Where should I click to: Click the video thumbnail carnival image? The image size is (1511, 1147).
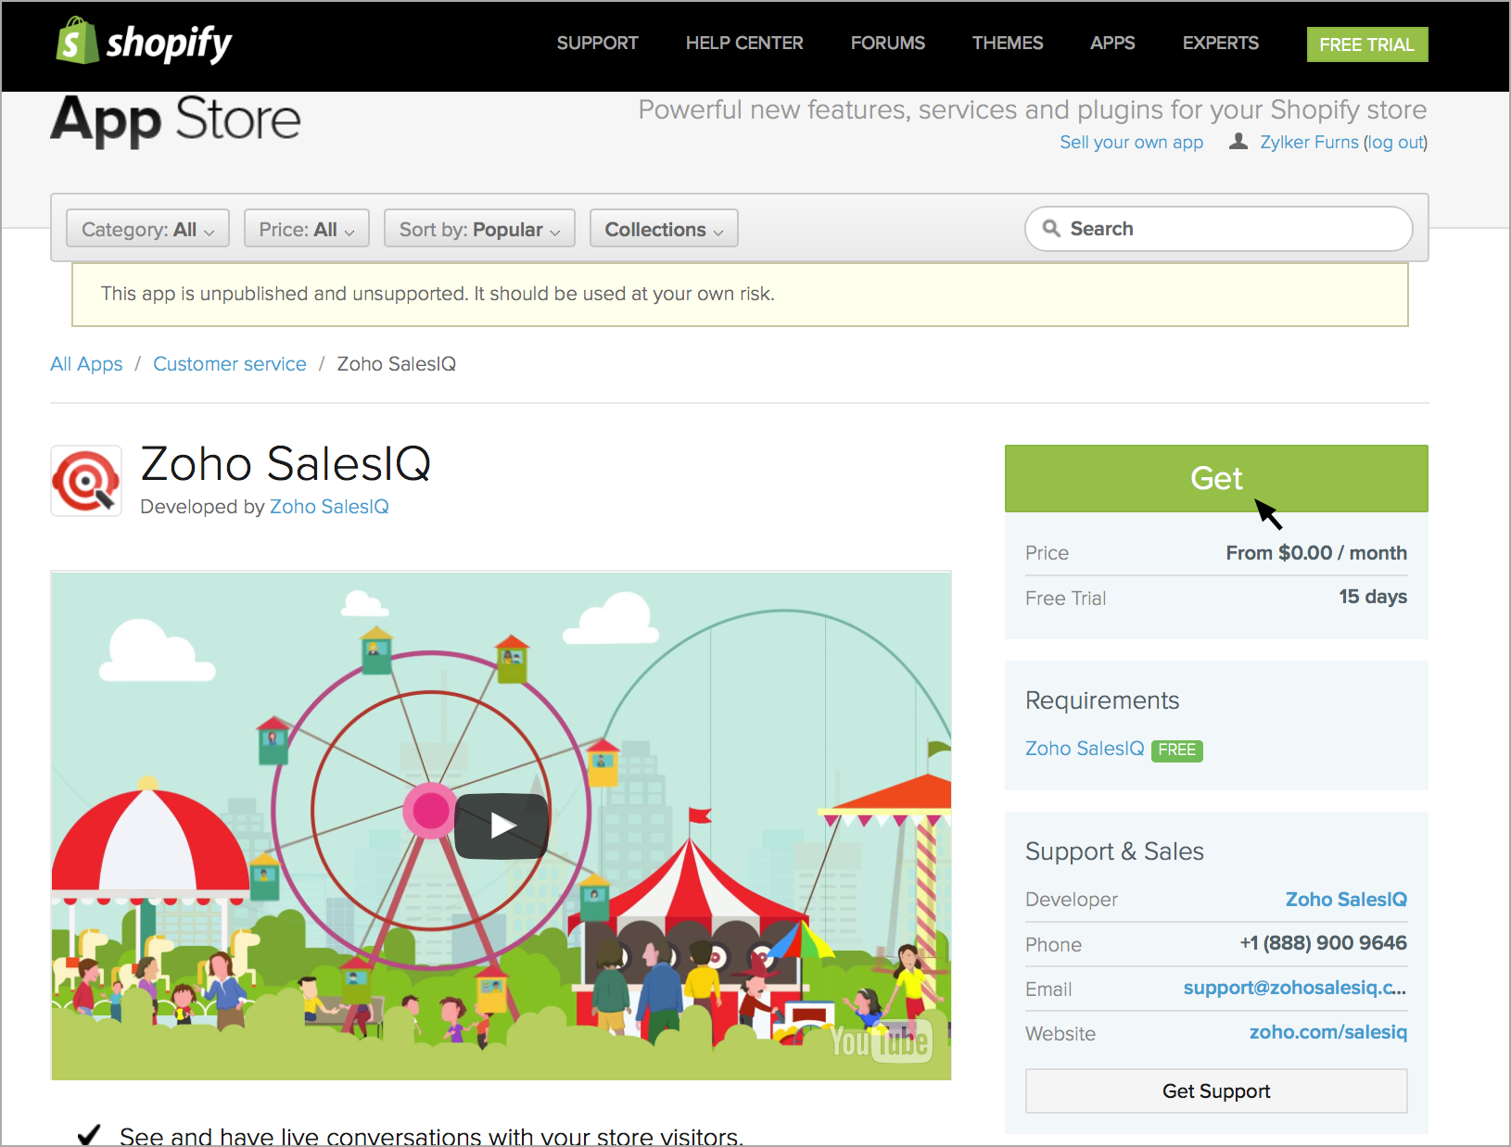click(502, 826)
